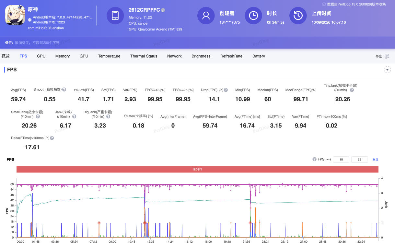The image size is (395, 244).
Task: Click the TinyJank value 20.26
Action: pos(343,99)
